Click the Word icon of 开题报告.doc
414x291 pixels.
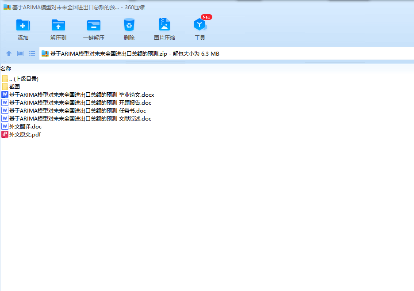click(5, 102)
